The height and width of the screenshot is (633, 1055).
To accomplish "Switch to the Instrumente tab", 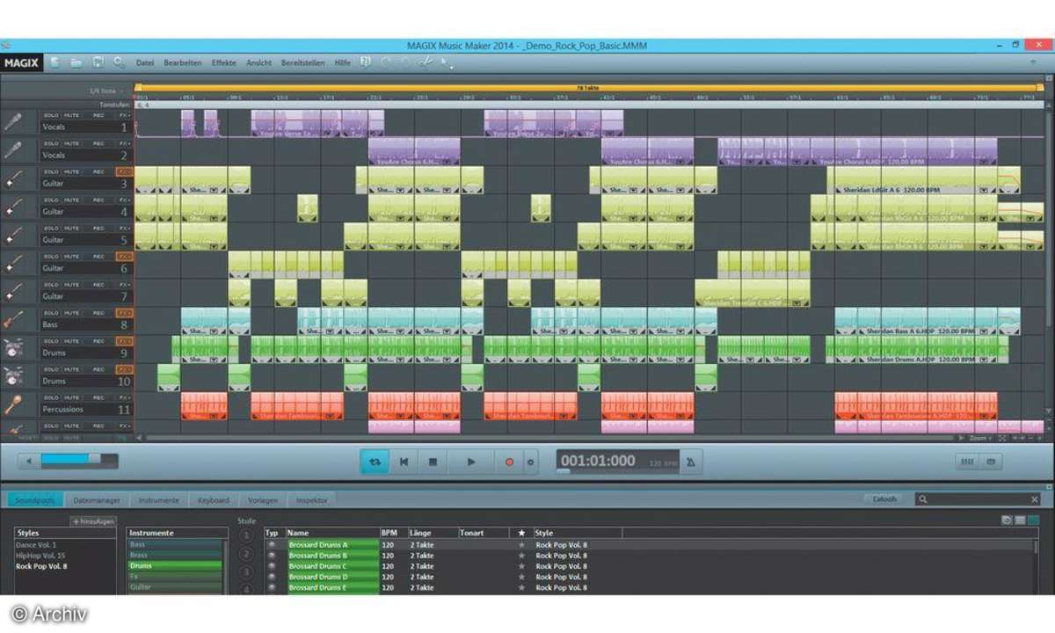I will 159,499.
